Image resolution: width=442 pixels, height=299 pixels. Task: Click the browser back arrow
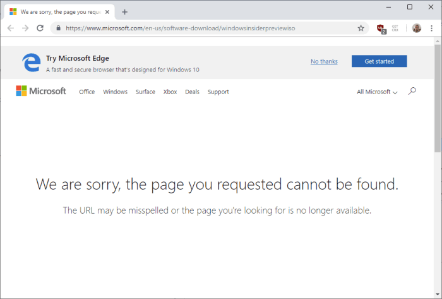coord(11,28)
